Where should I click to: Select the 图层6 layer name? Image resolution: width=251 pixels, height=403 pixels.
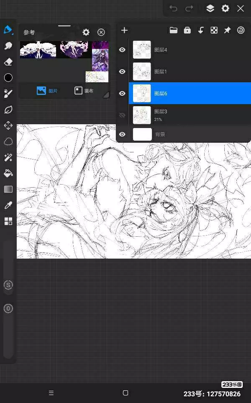coord(161,93)
